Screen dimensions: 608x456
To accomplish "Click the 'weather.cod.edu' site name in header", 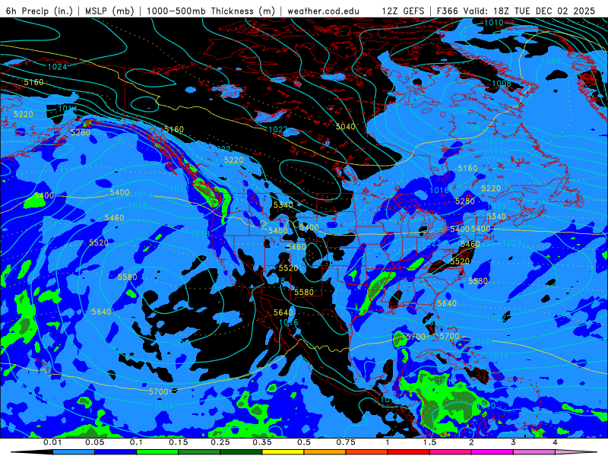I will pyautogui.click(x=323, y=11).
